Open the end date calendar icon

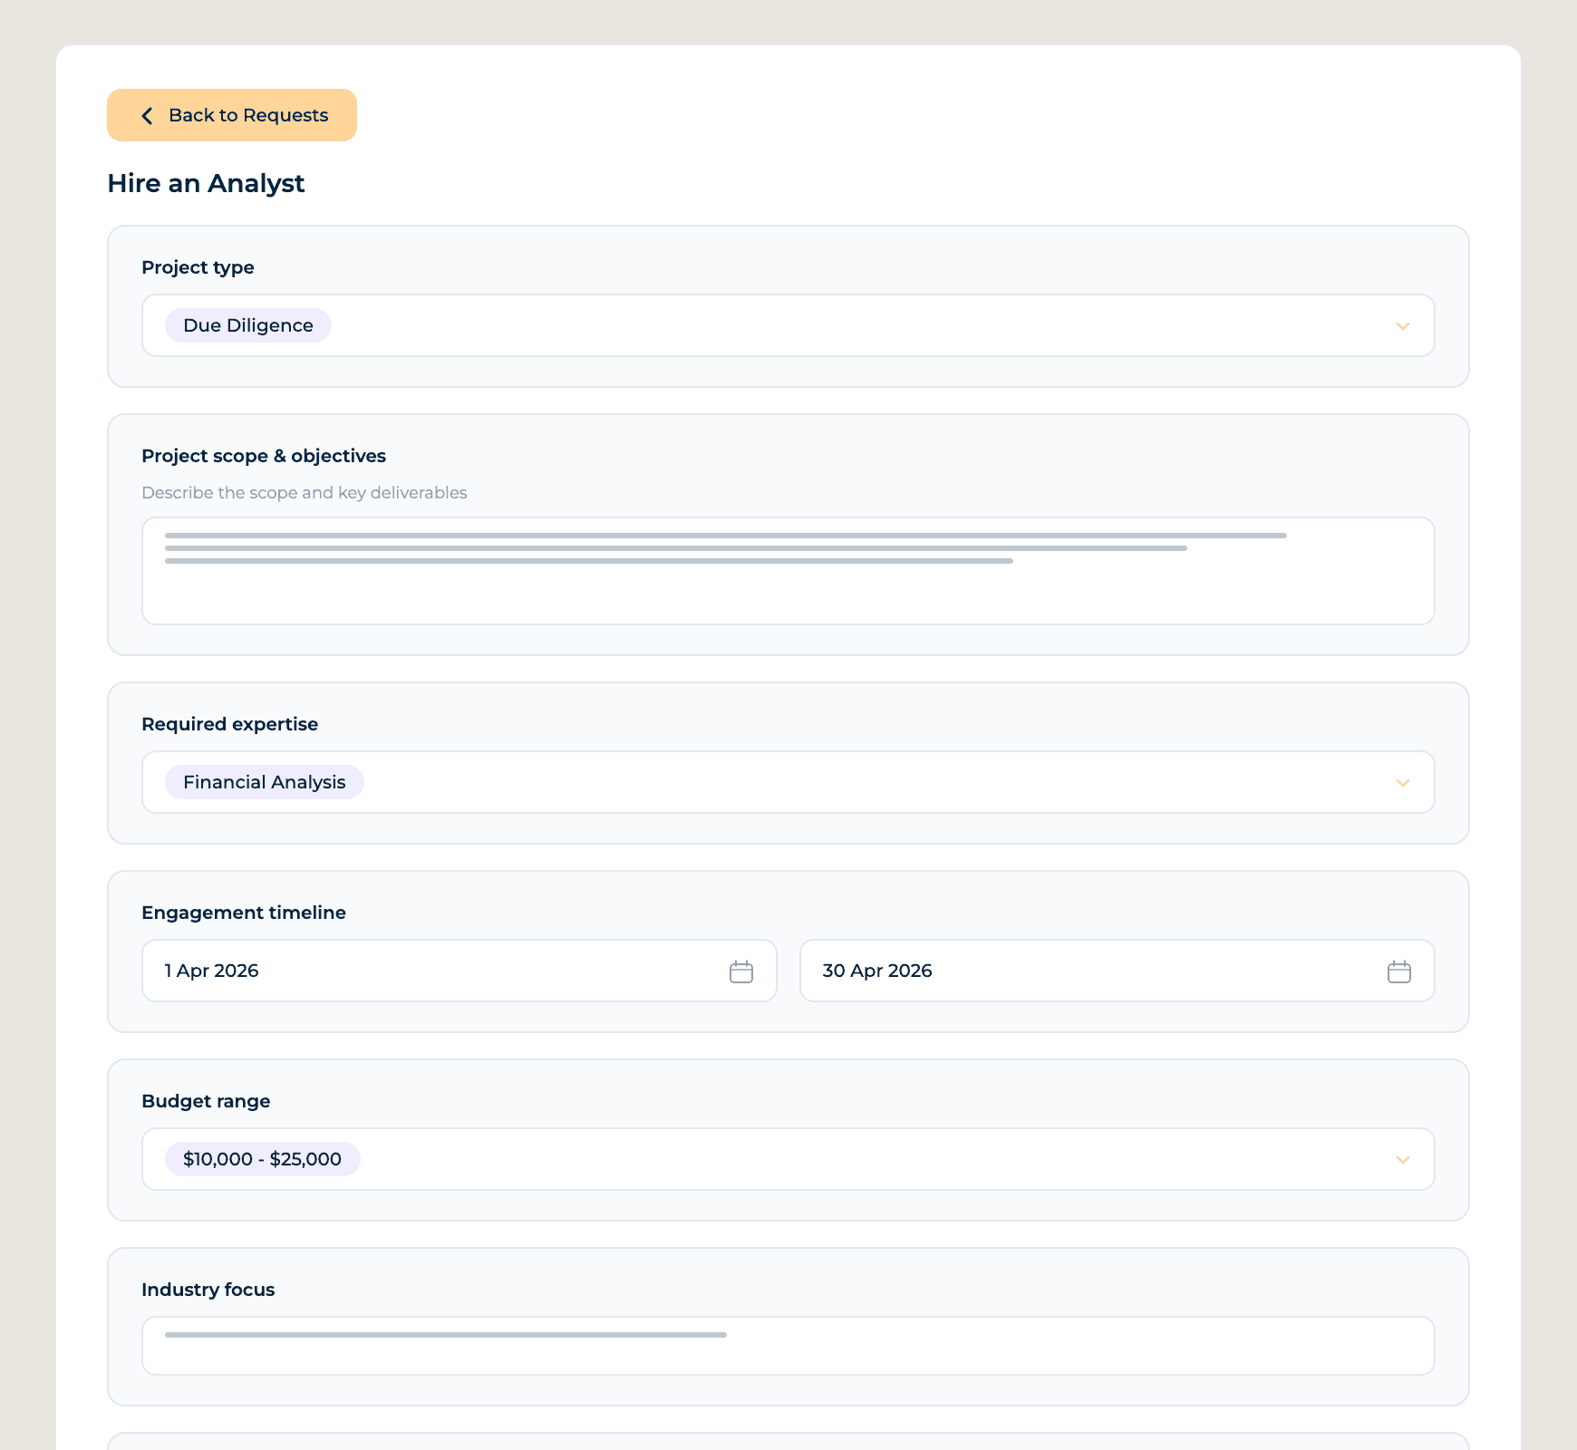click(x=1398, y=971)
